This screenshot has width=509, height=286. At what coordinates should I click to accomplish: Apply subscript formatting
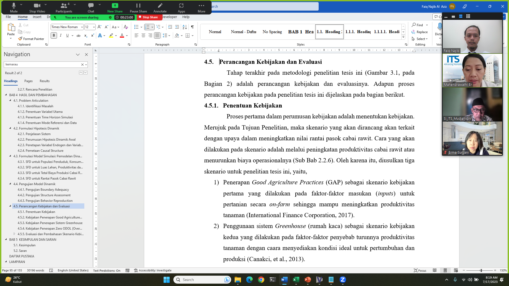85,35
